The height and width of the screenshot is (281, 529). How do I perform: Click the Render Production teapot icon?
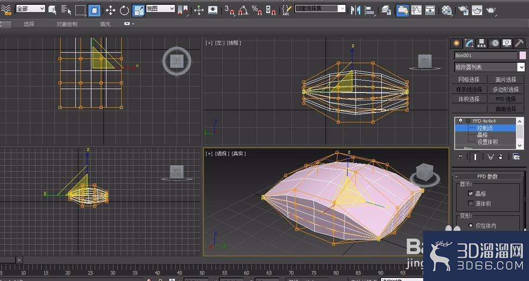(x=491, y=11)
